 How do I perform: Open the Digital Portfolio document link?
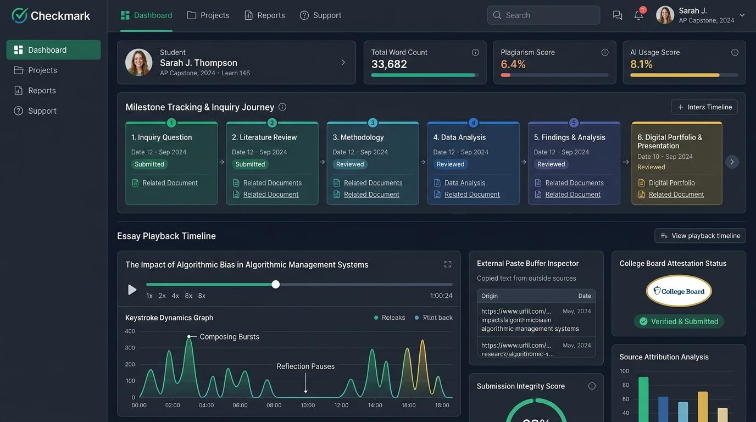pos(672,183)
